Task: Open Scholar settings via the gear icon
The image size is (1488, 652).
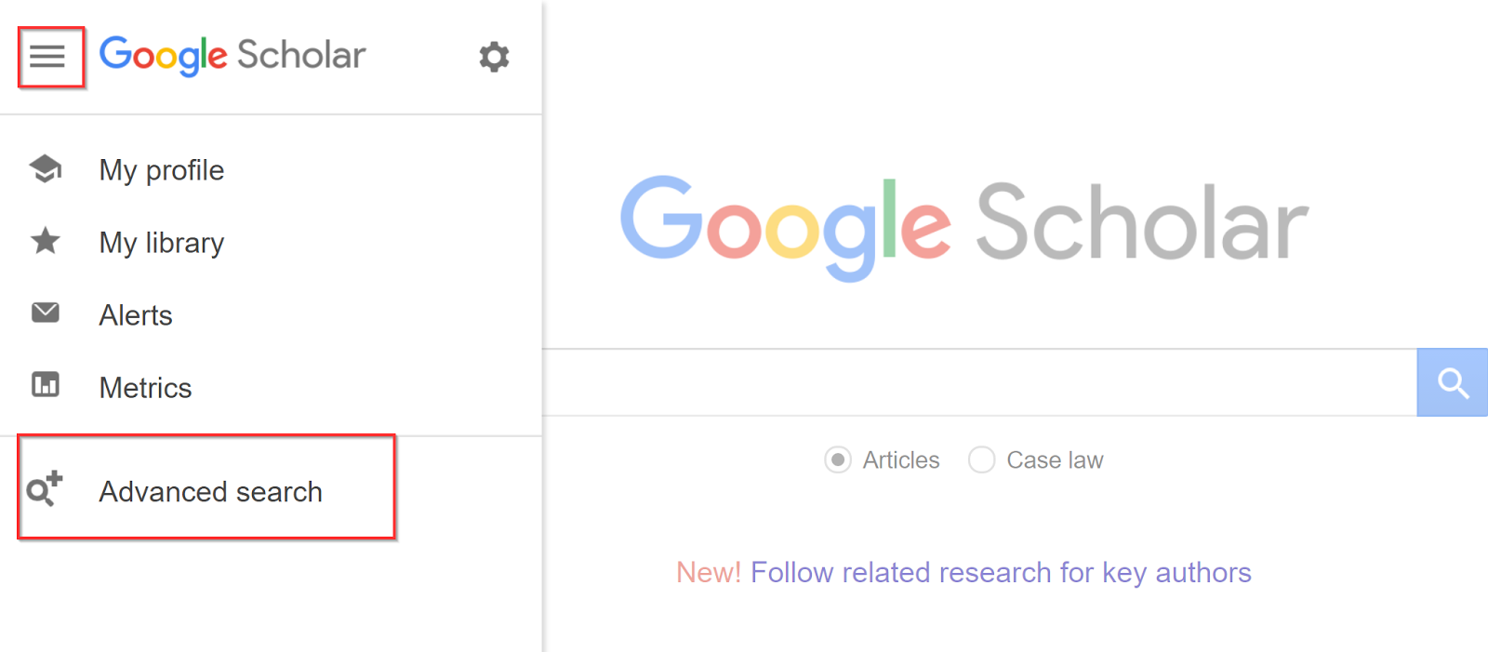Action: click(494, 57)
